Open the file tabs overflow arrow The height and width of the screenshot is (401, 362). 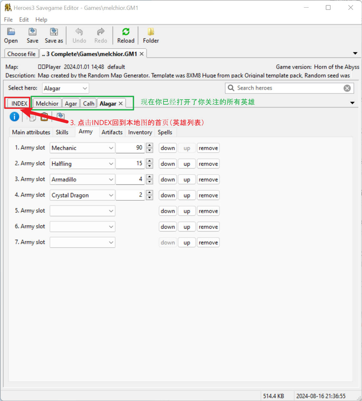[x=355, y=53]
